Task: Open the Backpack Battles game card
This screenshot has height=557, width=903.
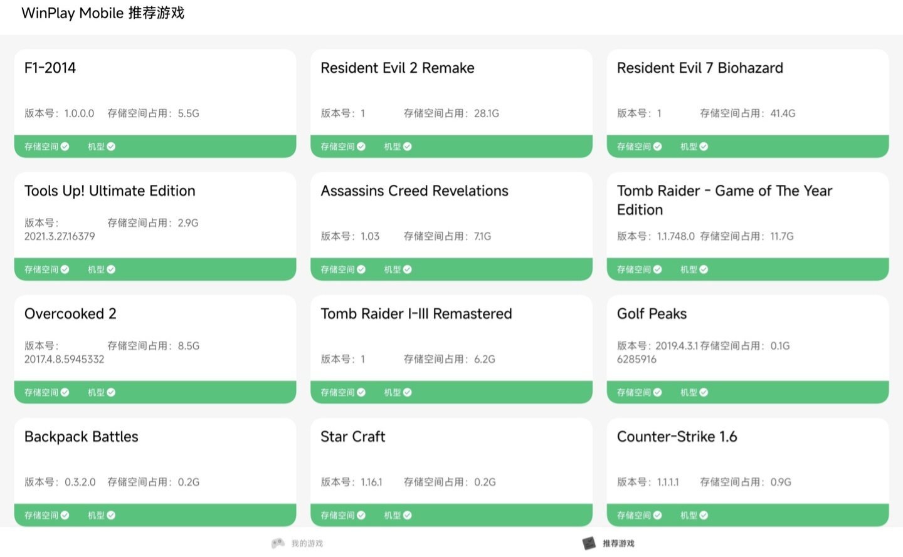Action: click(82, 437)
